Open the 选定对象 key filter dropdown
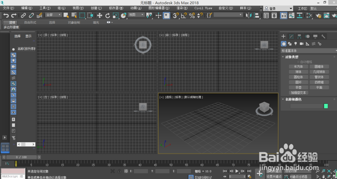 click(x=298, y=171)
